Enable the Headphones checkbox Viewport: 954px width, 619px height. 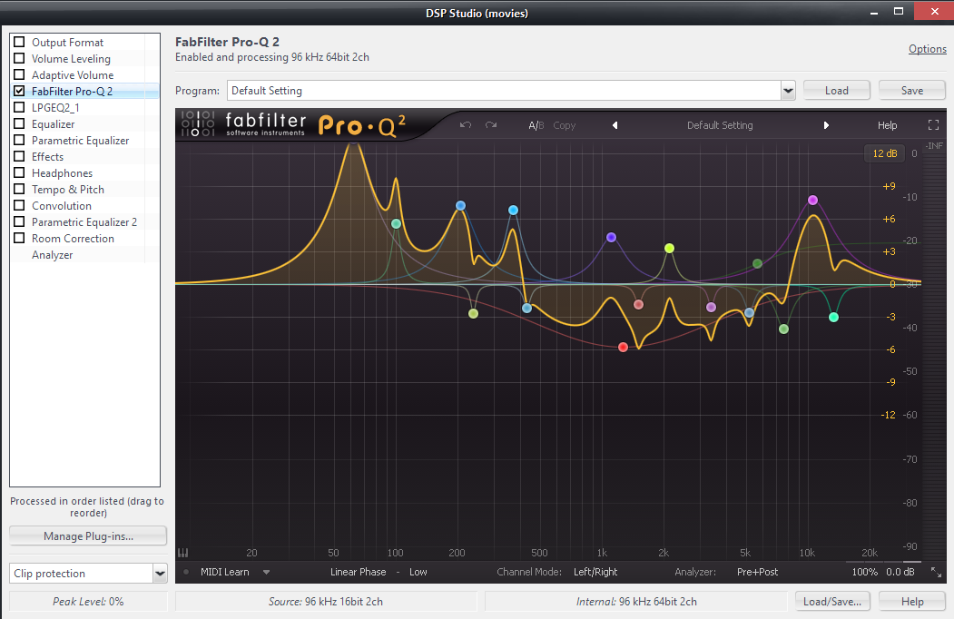(x=19, y=172)
